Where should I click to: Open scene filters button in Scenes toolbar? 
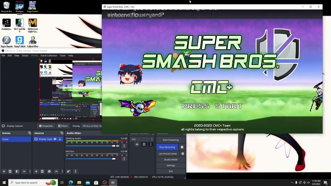pos(17,171)
